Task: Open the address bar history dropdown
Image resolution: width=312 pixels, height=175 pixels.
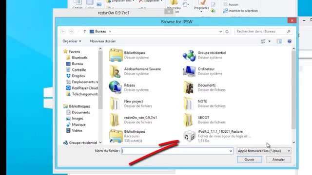Action: [x=220, y=32]
